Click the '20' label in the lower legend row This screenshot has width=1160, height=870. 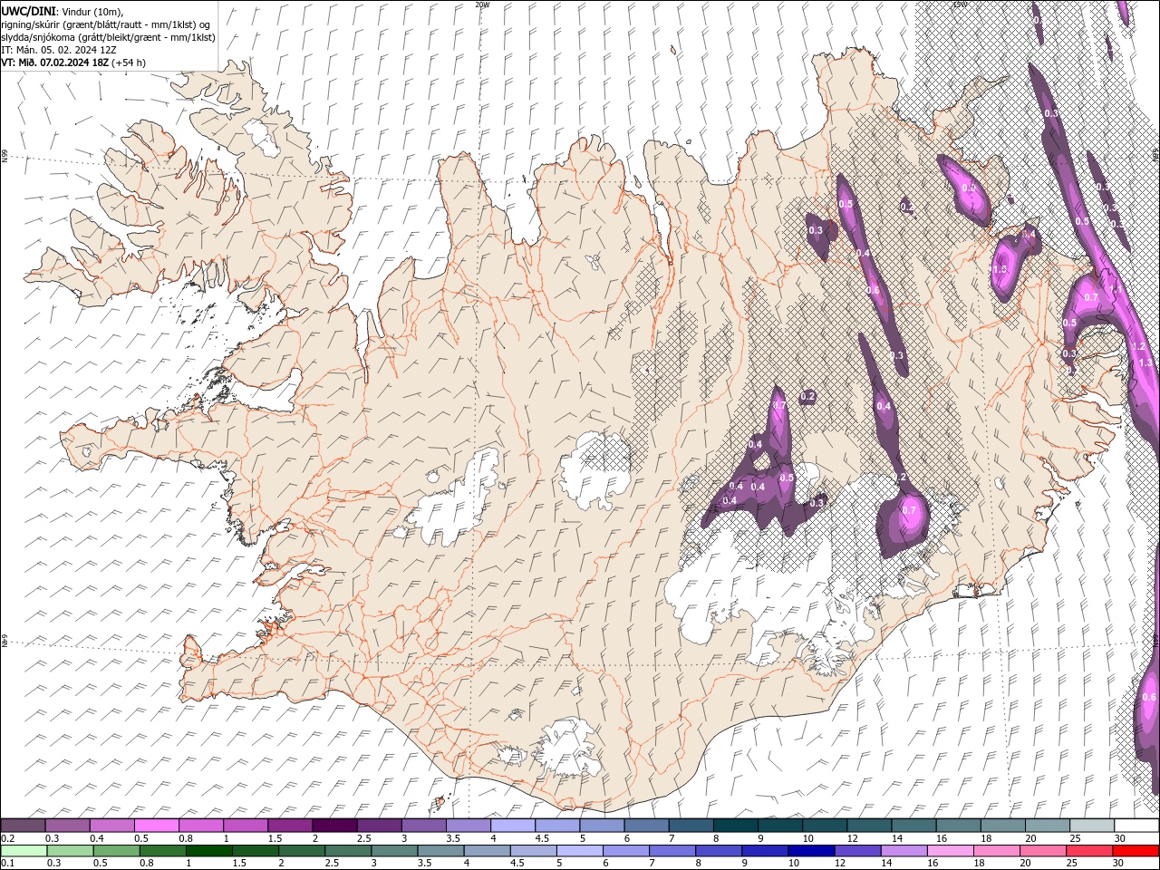pyautogui.click(x=1024, y=864)
